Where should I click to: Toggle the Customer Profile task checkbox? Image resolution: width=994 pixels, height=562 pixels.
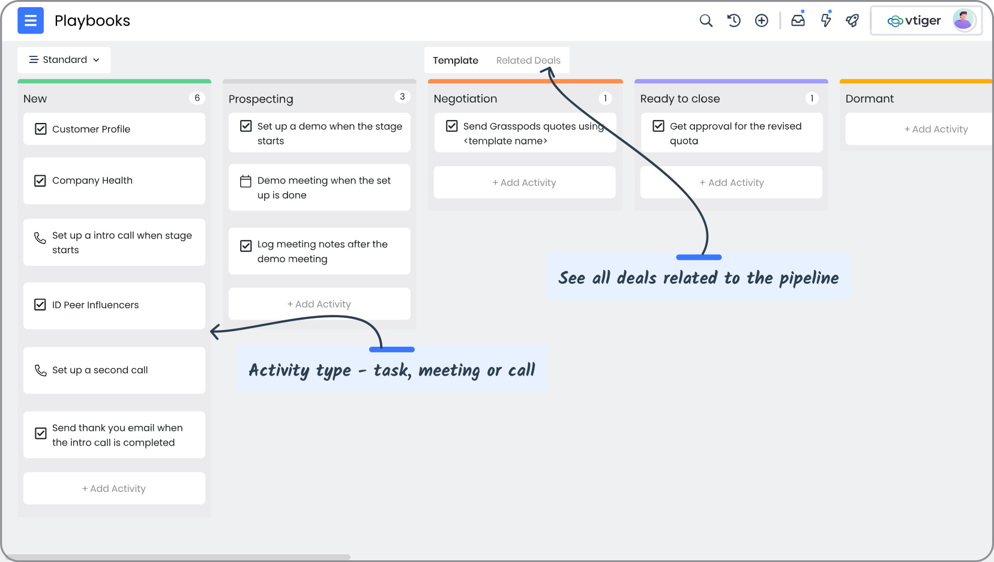coord(40,129)
